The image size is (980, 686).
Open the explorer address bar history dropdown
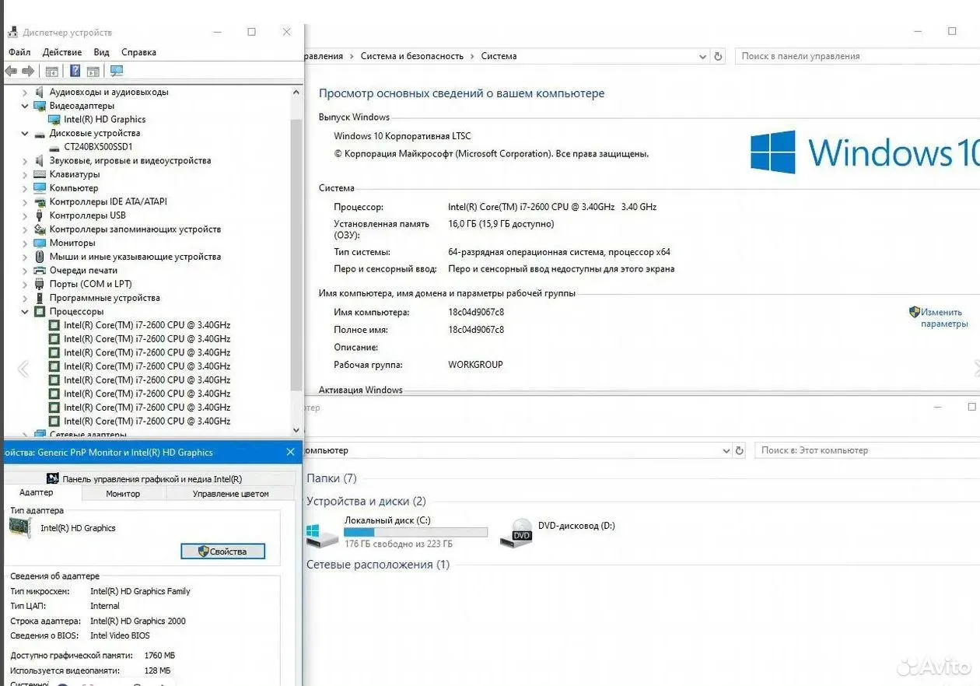(x=726, y=450)
